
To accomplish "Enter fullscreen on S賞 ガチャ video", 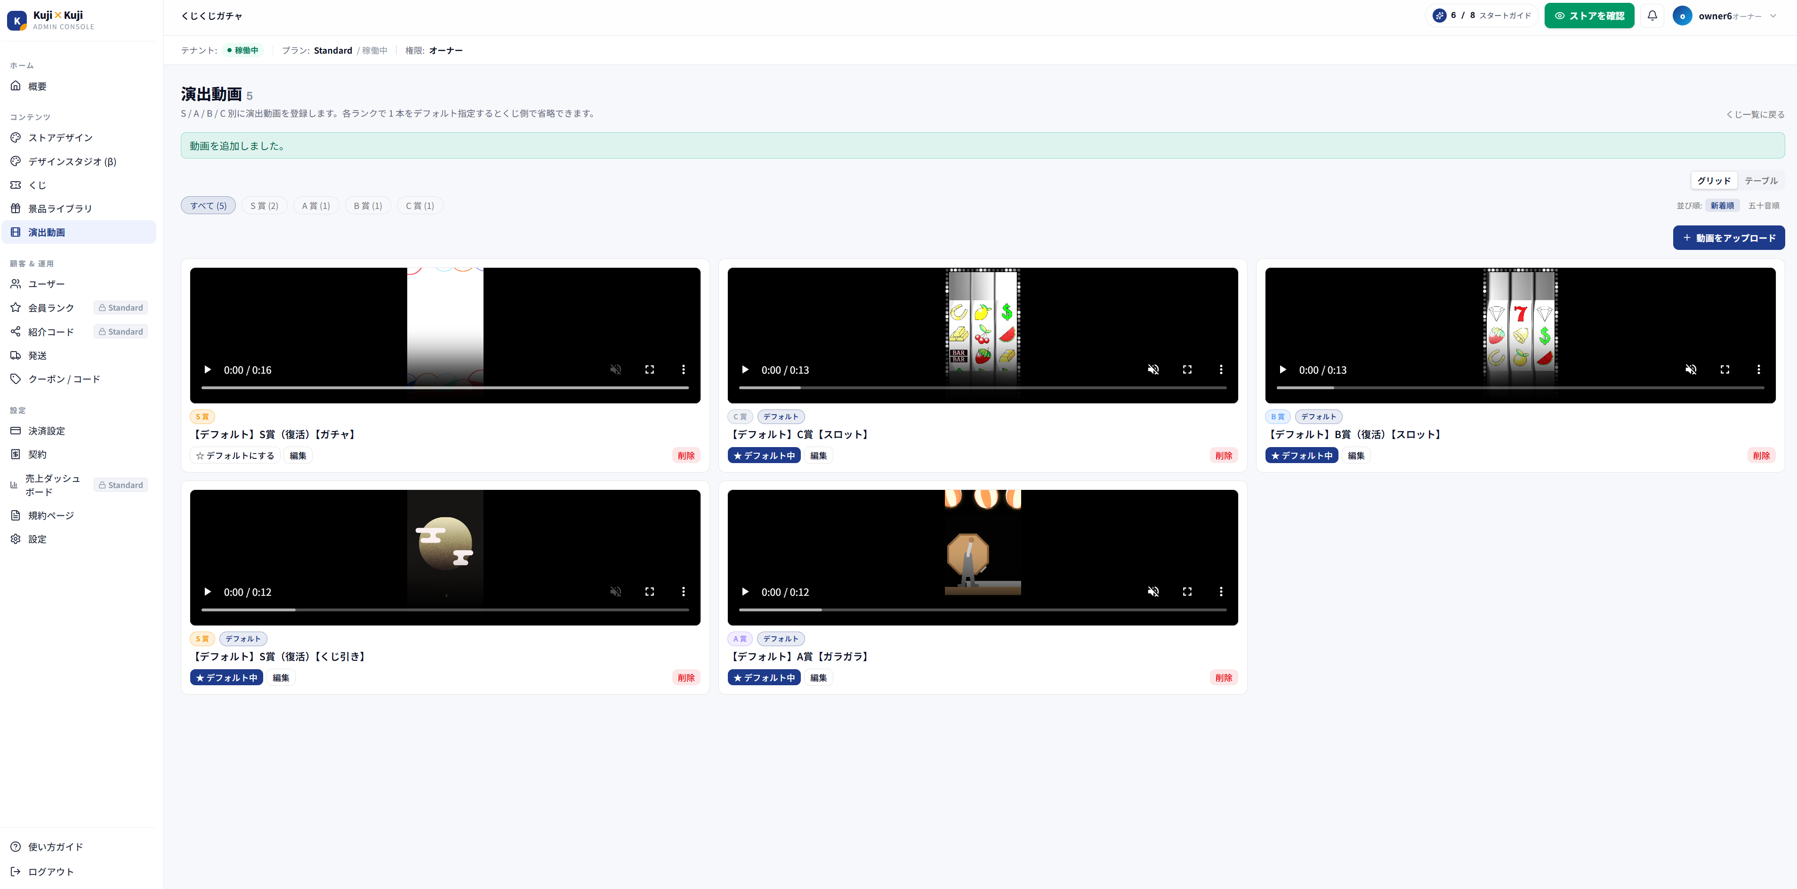I will [650, 369].
